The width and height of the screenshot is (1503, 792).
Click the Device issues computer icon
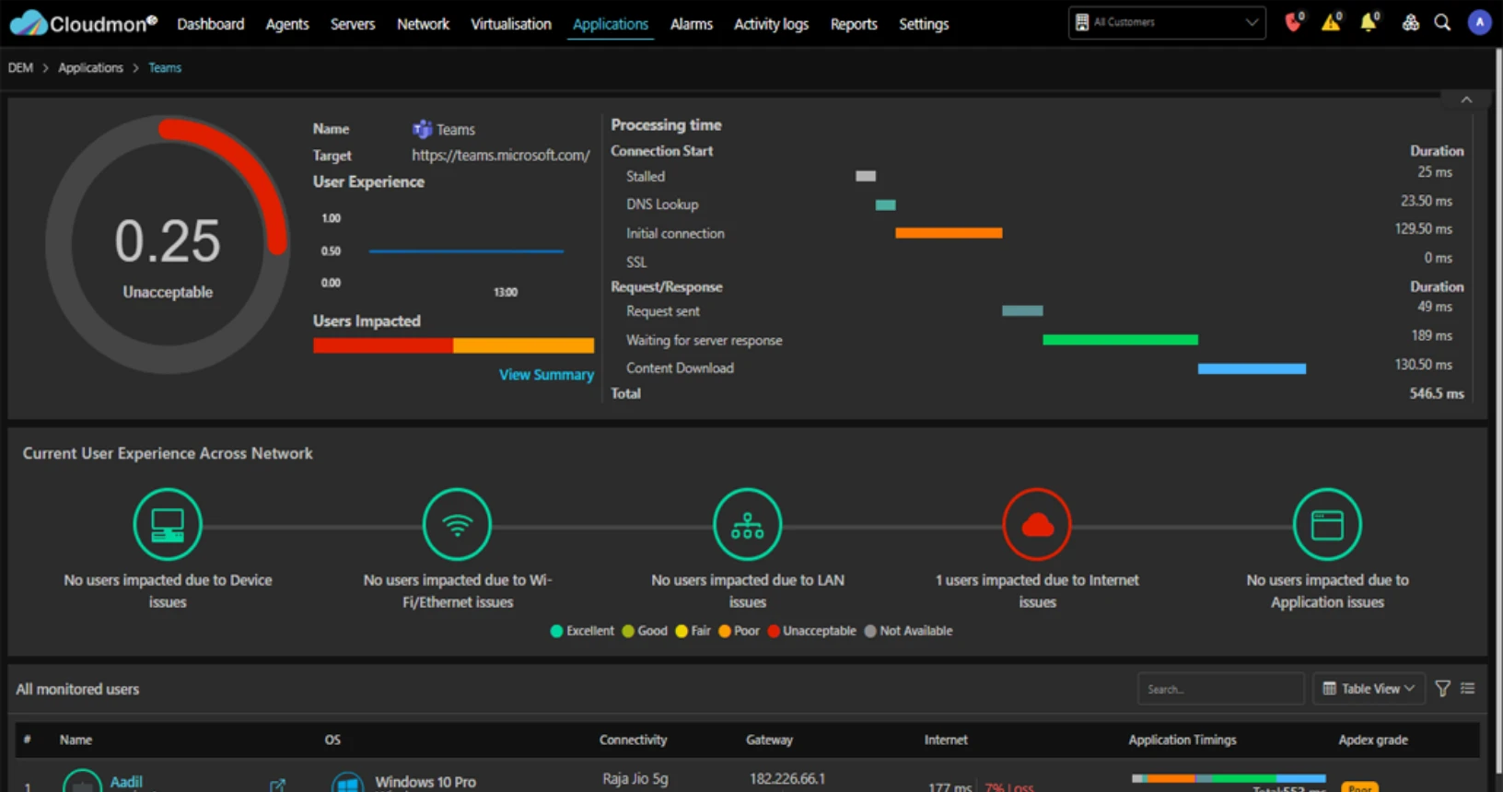(x=168, y=525)
